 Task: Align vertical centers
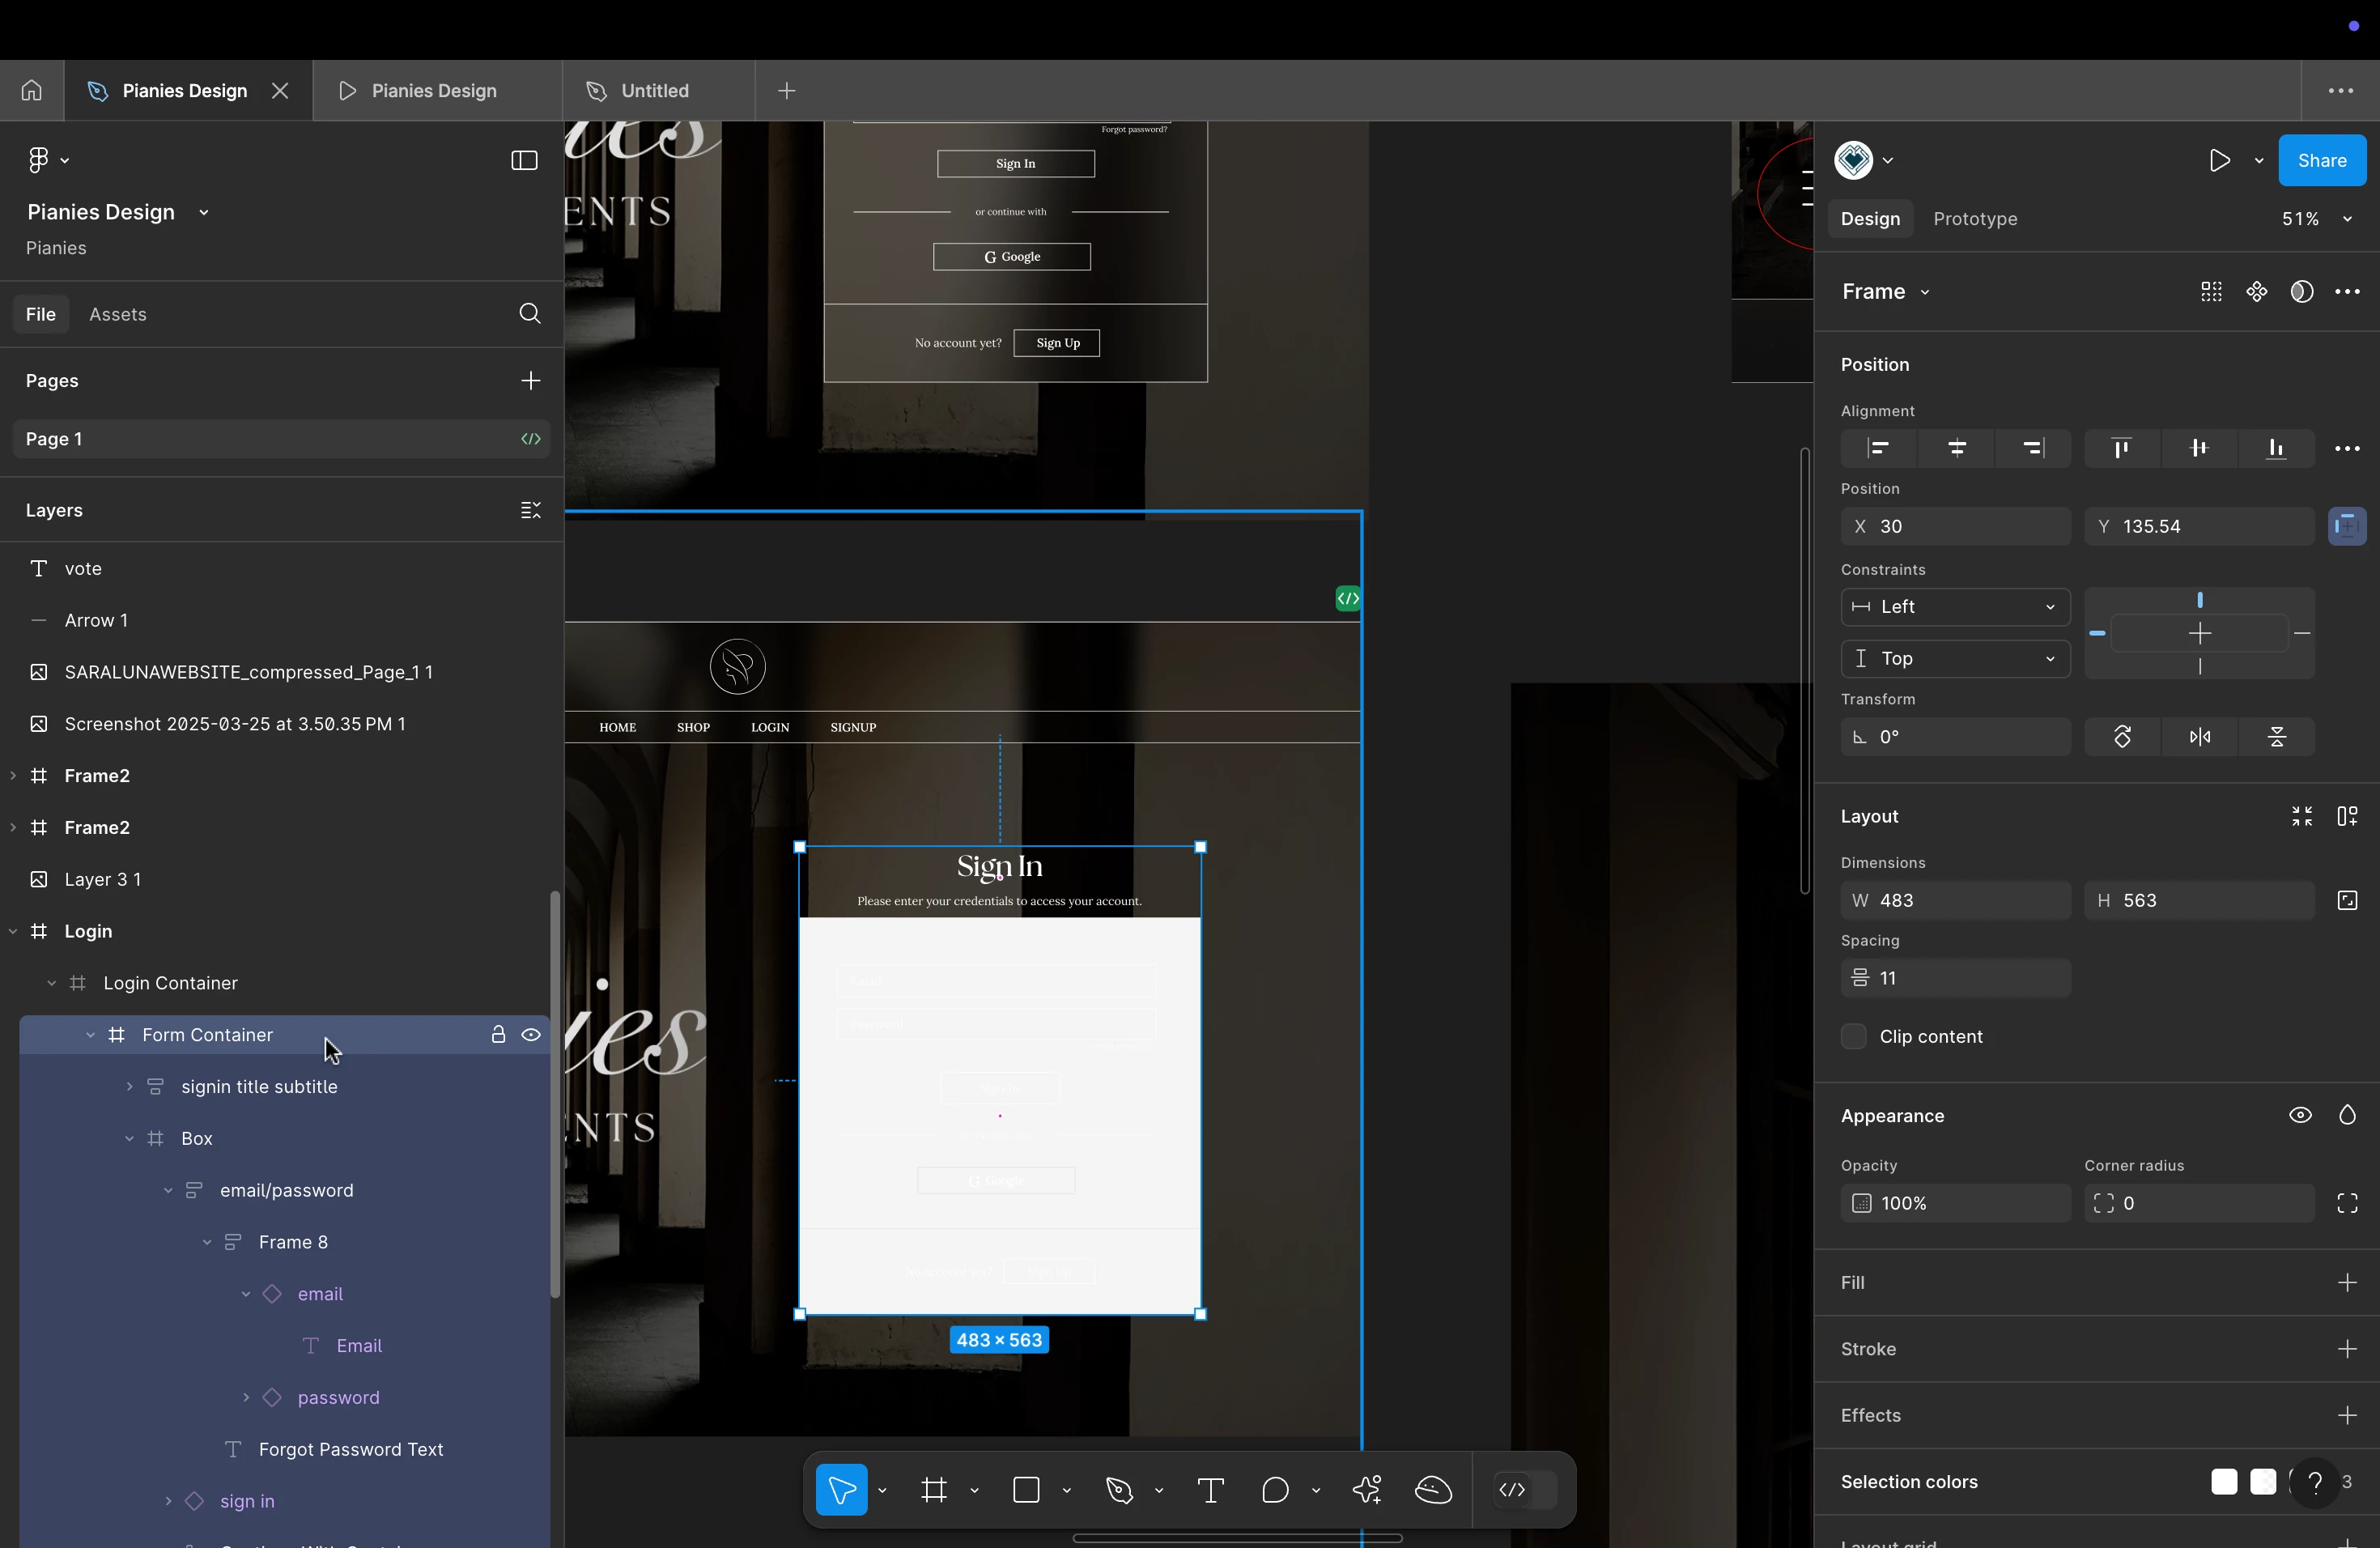click(2200, 448)
